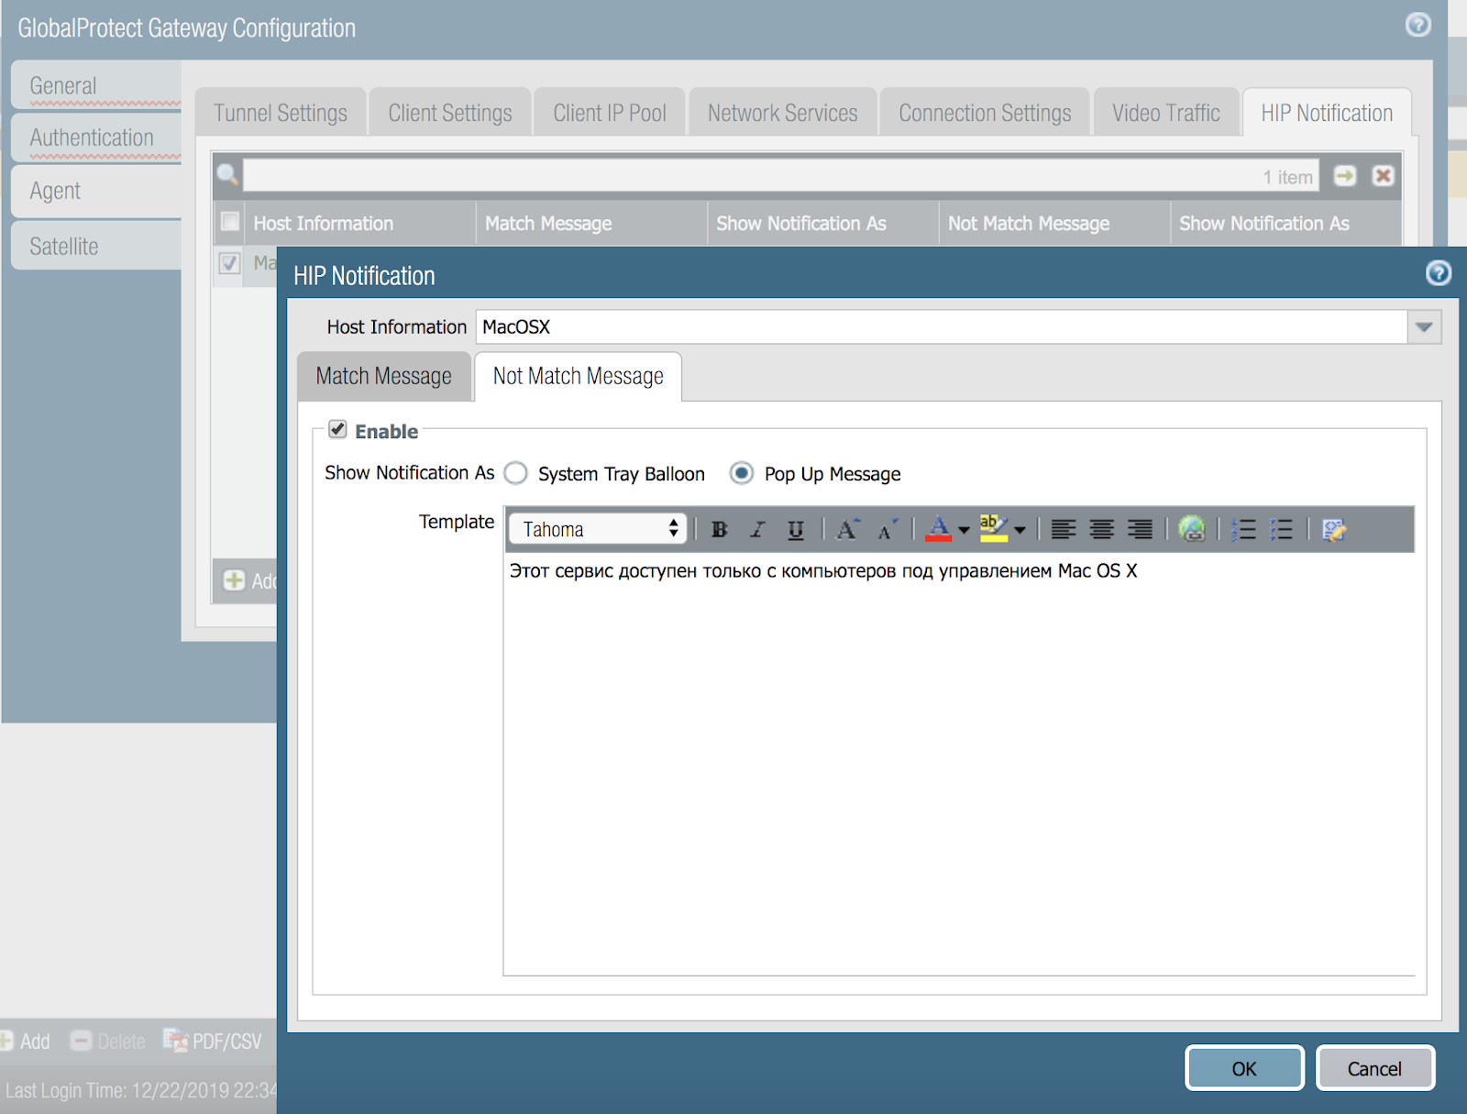The height and width of the screenshot is (1114, 1467).
Task: Click Delete in the bottom page toolbar
Action: pyautogui.click(x=108, y=1042)
